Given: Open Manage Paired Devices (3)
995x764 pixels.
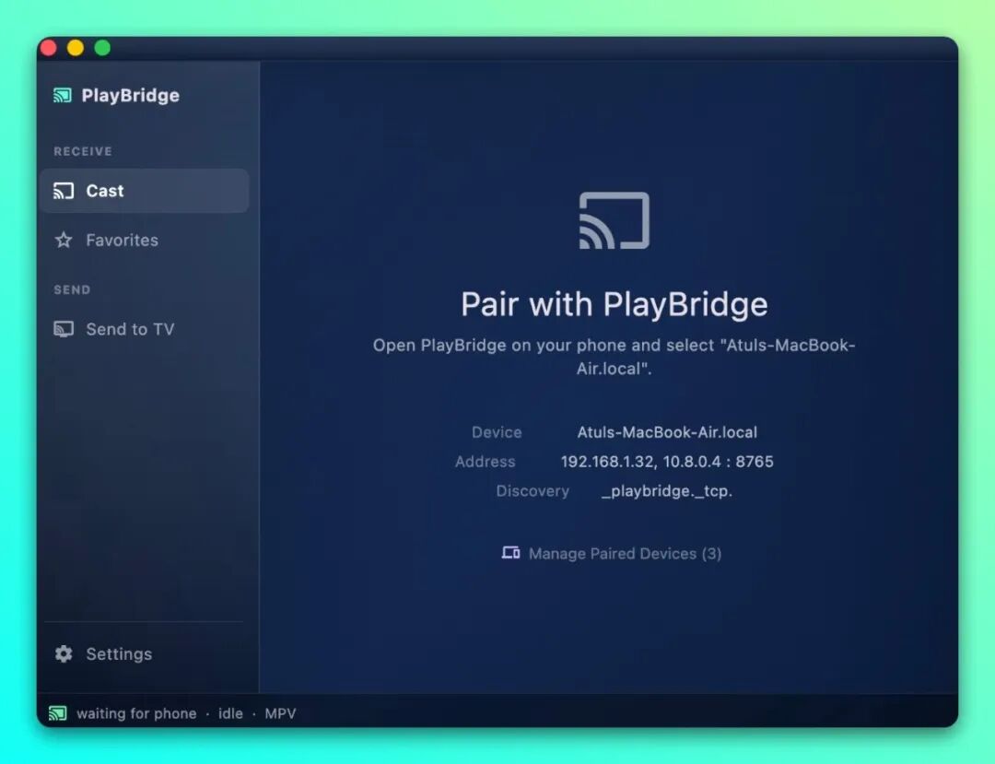Looking at the screenshot, I should pyautogui.click(x=612, y=553).
